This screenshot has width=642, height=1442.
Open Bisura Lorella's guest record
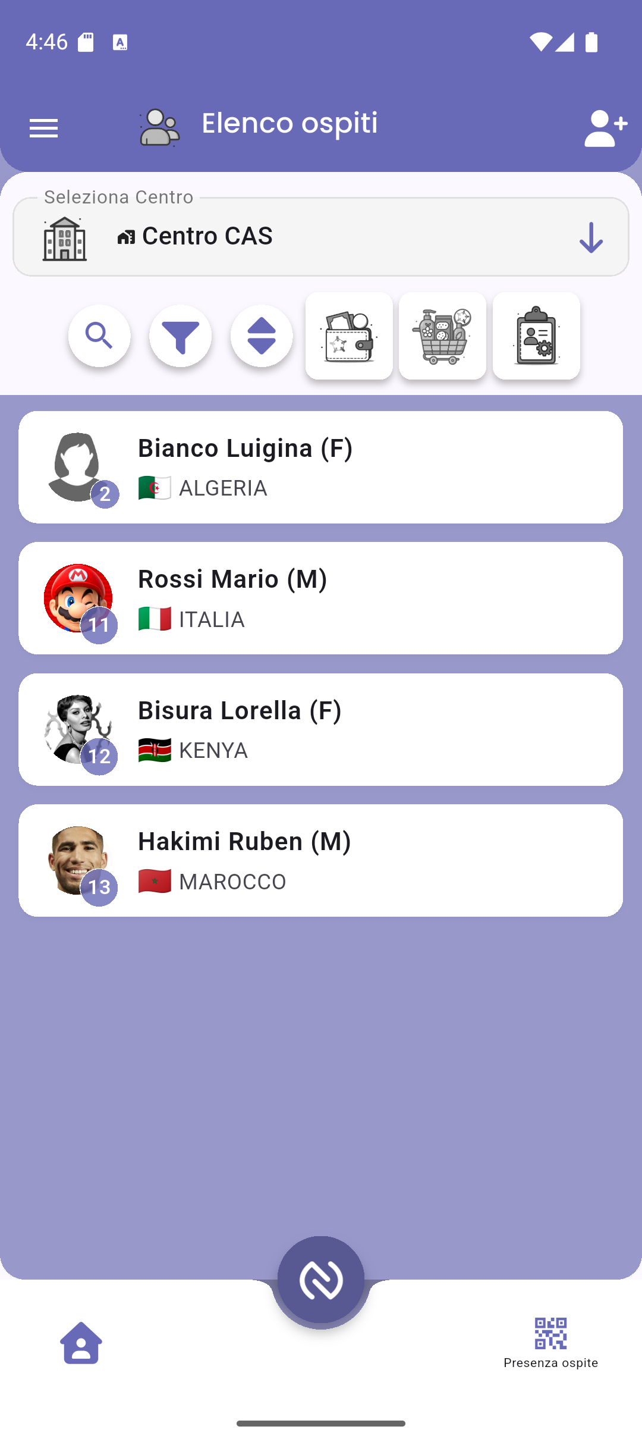[x=321, y=729]
